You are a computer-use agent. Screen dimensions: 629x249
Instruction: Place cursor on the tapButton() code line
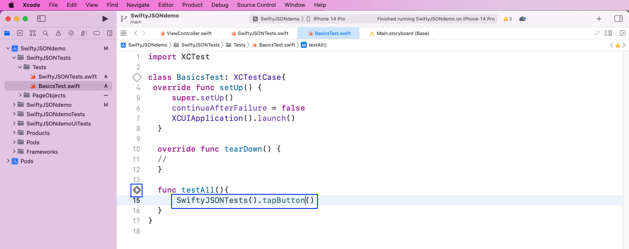click(x=245, y=200)
